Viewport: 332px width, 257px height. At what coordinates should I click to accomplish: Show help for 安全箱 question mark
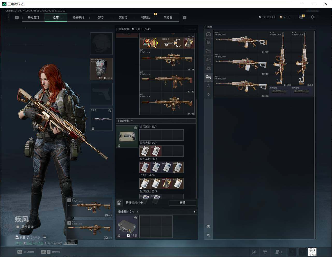pos(137,212)
